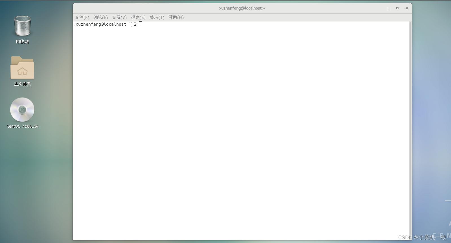This screenshot has height=243, width=451.
Task: Click the terminal prompt cursor
Action: (x=140, y=24)
